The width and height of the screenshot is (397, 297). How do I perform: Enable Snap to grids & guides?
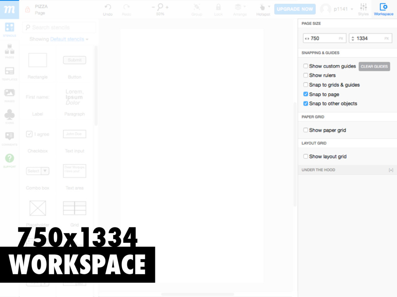[306, 85]
